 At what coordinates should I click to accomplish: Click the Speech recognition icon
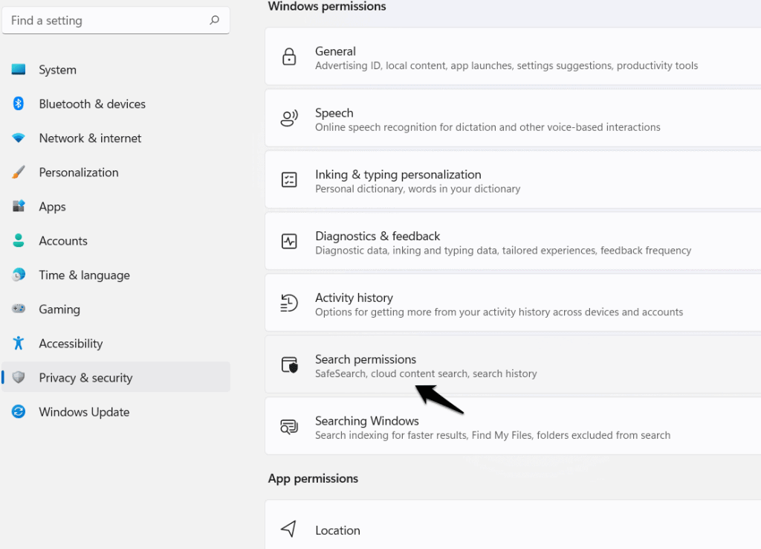[x=289, y=118]
